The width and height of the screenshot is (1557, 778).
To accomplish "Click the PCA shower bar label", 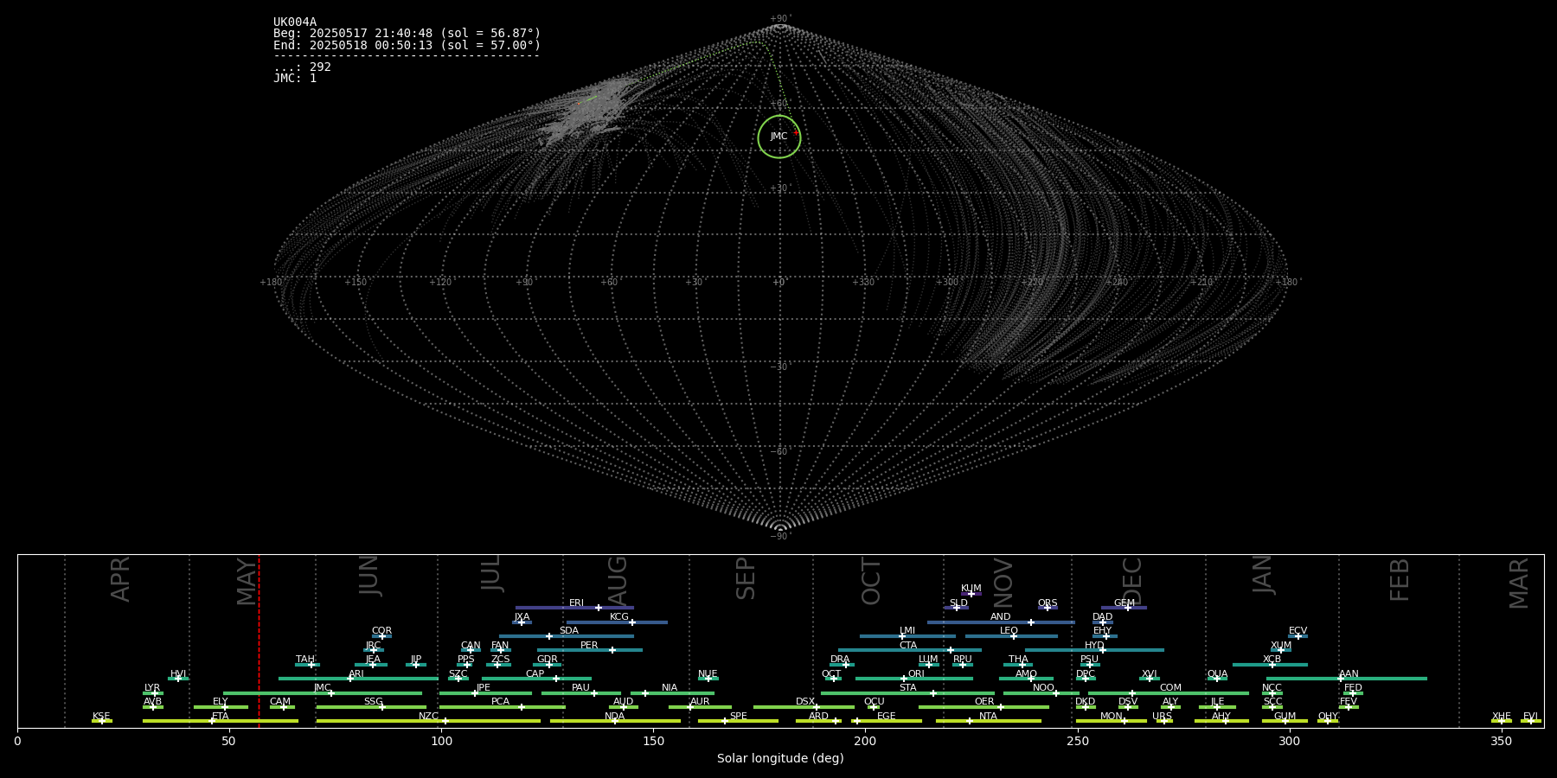I will point(501,702).
